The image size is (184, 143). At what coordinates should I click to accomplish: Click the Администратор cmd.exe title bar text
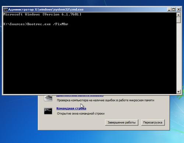pyautogui.click(x=46, y=10)
